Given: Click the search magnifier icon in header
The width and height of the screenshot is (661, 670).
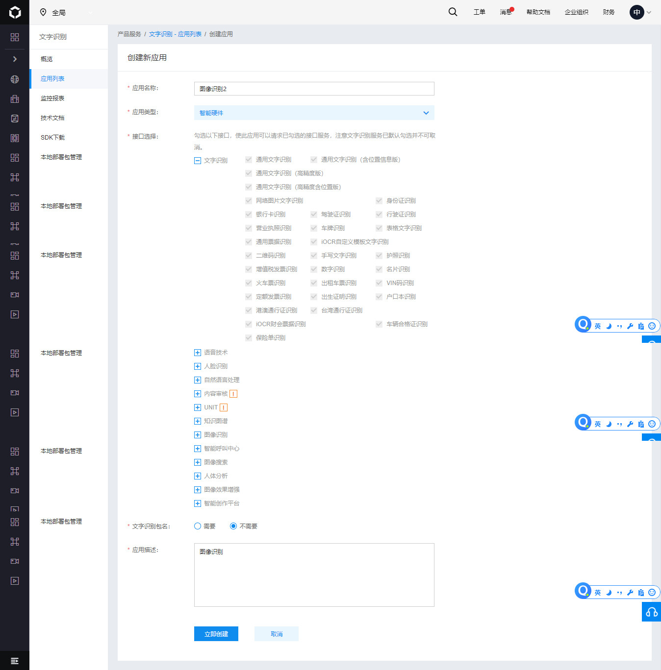Looking at the screenshot, I should 453,12.
